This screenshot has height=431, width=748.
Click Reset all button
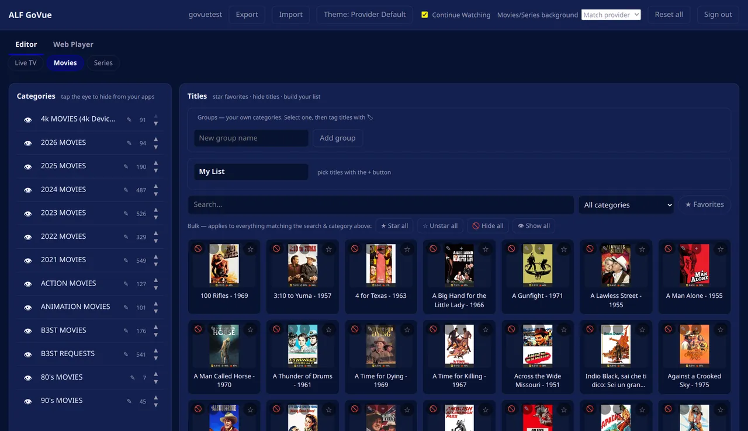pyautogui.click(x=669, y=15)
